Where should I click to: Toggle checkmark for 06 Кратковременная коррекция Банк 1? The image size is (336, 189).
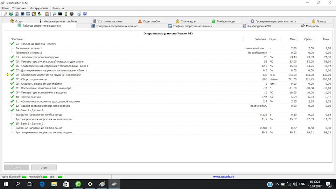[12, 66]
